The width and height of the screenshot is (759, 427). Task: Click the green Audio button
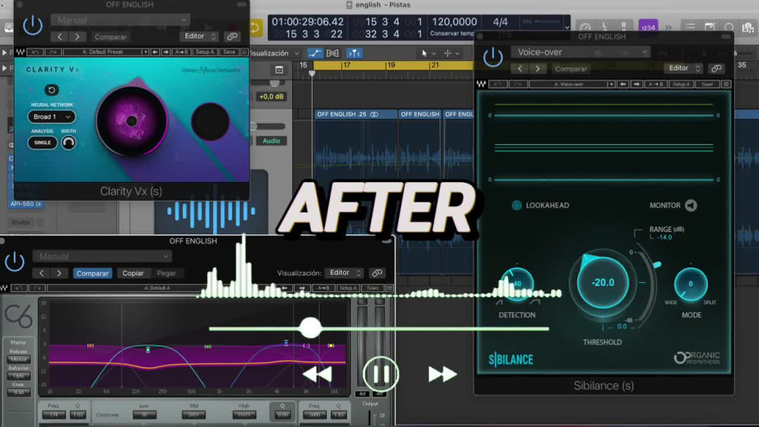(271, 141)
